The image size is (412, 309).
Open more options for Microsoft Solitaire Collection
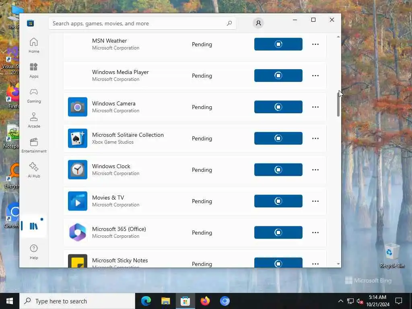315,138
